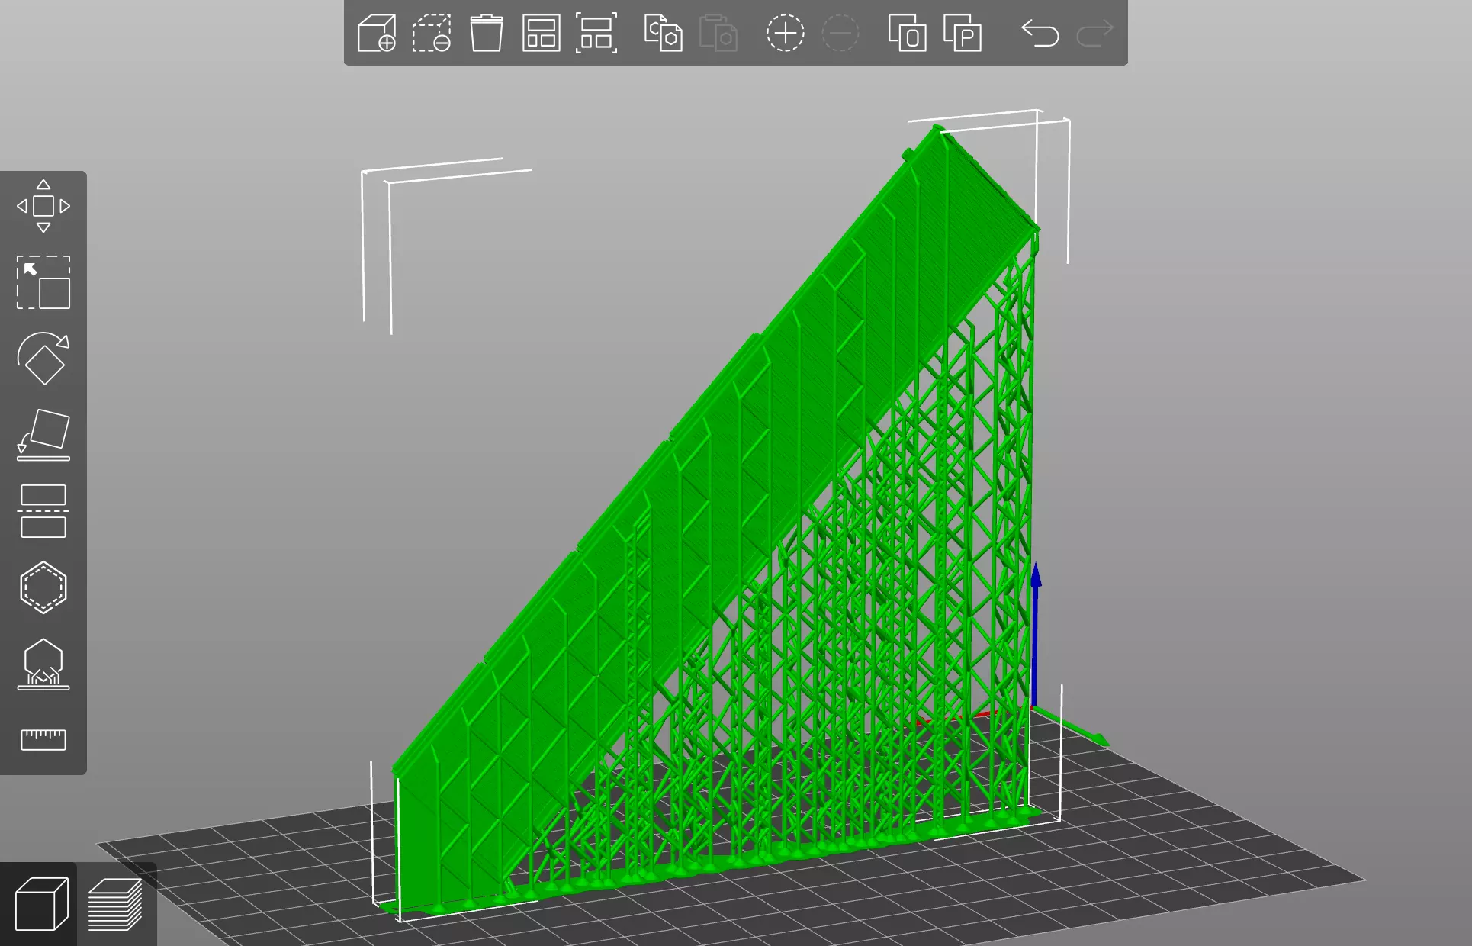Image resolution: width=1472 pixels, height=946 pixels.
Task: Undo the last action
Action: click(x=1040, y=34)
